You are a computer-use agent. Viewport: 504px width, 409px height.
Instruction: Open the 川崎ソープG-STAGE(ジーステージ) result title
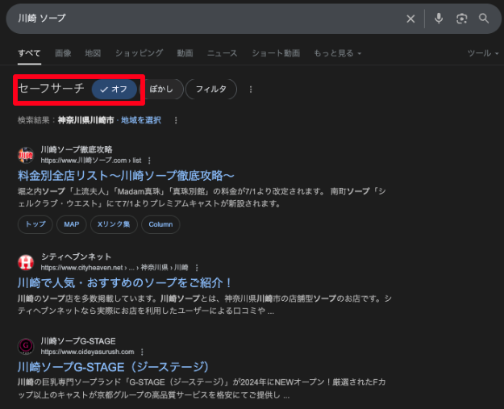[113, 367]
